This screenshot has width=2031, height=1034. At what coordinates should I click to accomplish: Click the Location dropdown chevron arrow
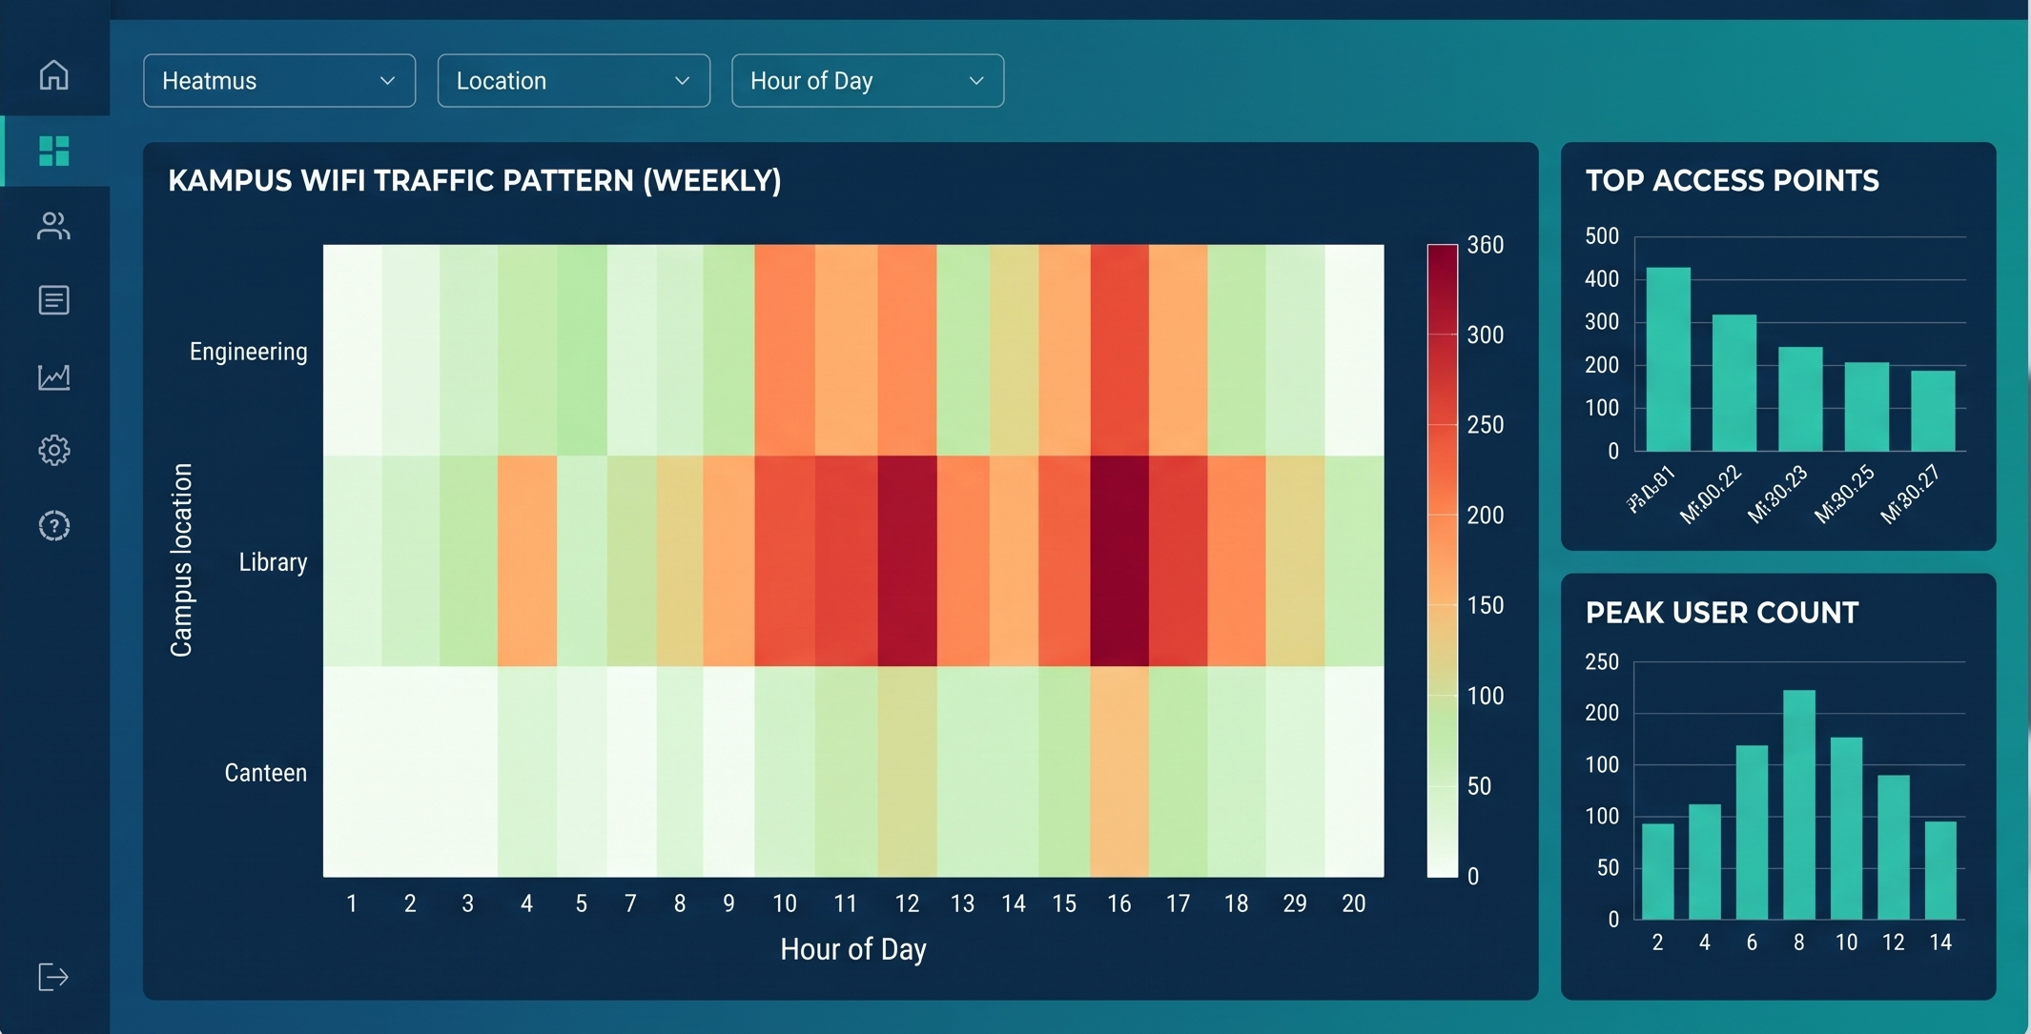(x=682, y=81)
